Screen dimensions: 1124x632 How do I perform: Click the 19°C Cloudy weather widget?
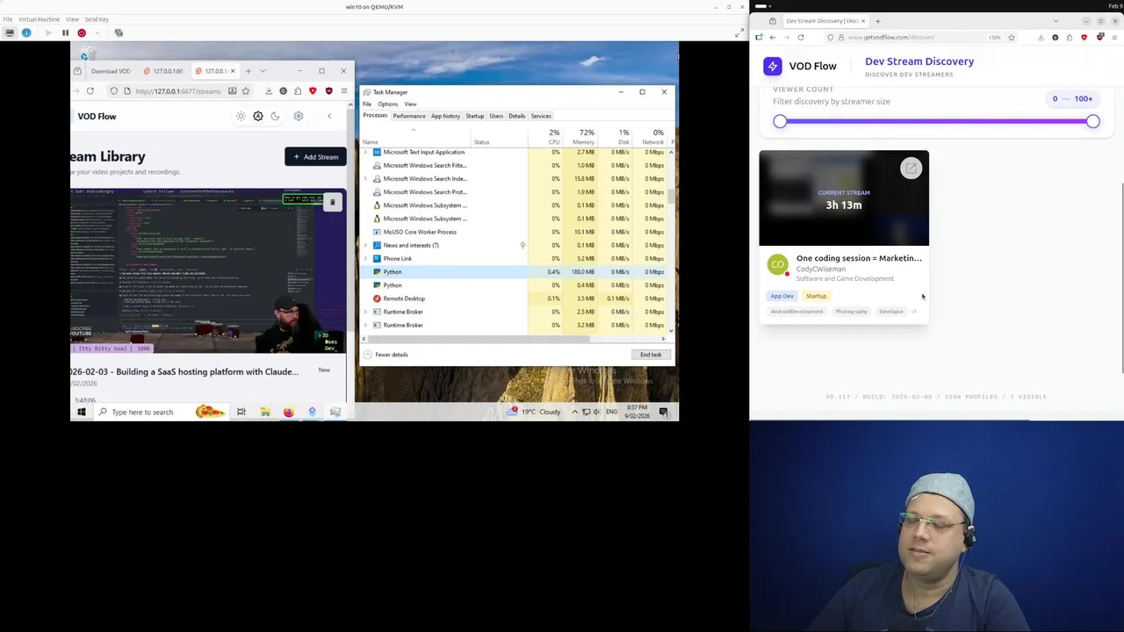[534, 412]
